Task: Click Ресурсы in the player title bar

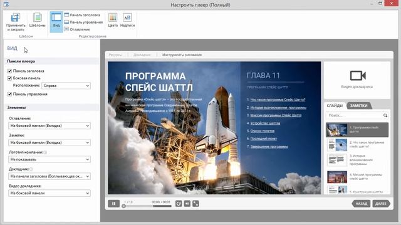Action: [x=115, y=55]
